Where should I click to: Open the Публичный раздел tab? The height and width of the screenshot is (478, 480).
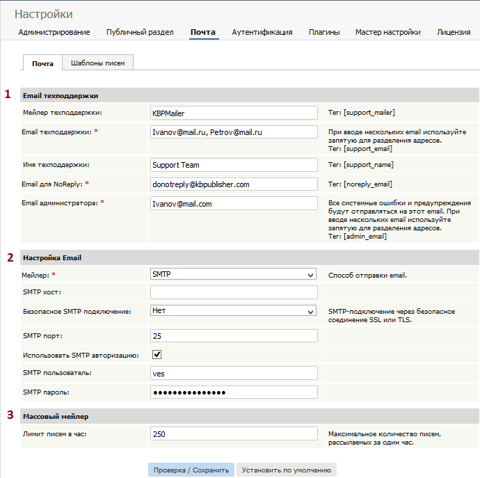pyautogui.click(x=140, y=32)
